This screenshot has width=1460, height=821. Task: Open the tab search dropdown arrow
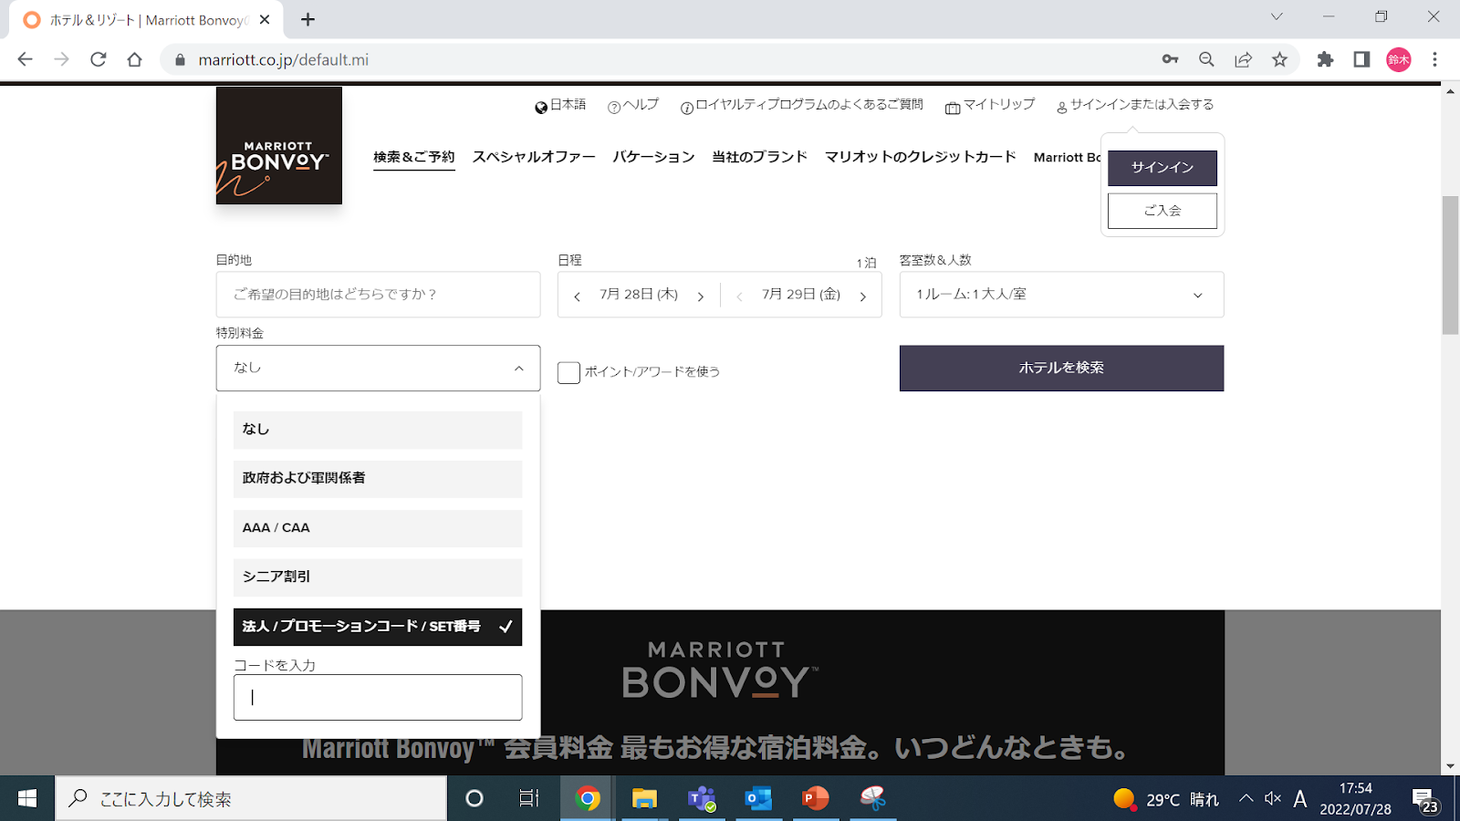(1277, 16)
